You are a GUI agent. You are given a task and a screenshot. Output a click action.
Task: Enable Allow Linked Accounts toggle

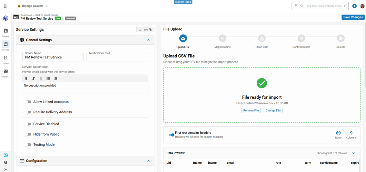click(x=28, y=102)
